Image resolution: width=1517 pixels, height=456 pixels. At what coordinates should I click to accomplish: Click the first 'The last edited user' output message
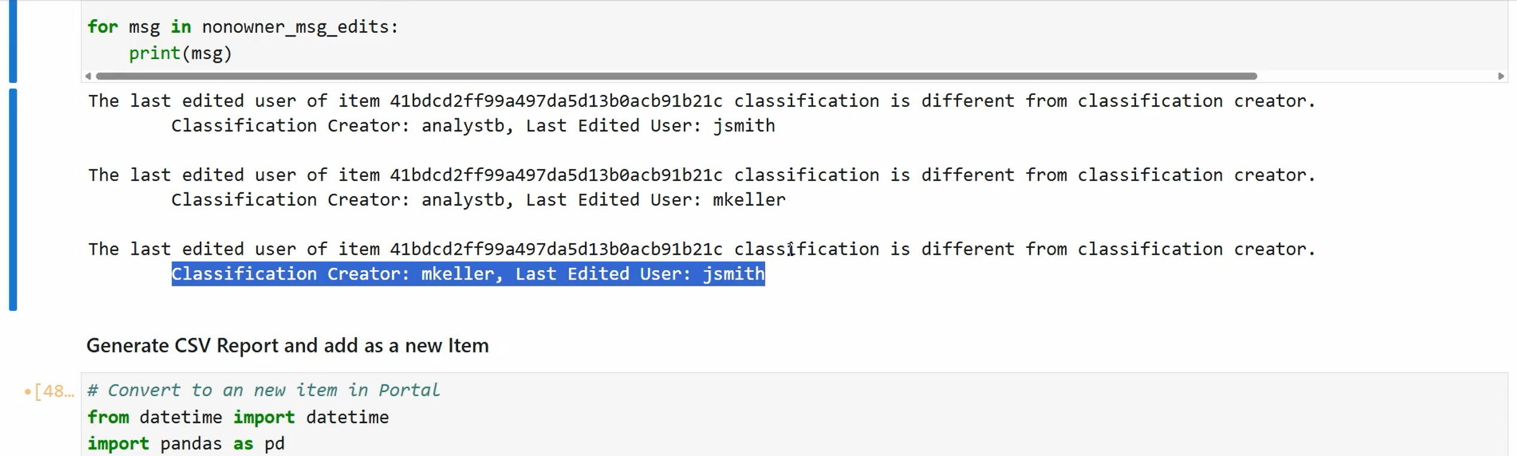[701, 101]
